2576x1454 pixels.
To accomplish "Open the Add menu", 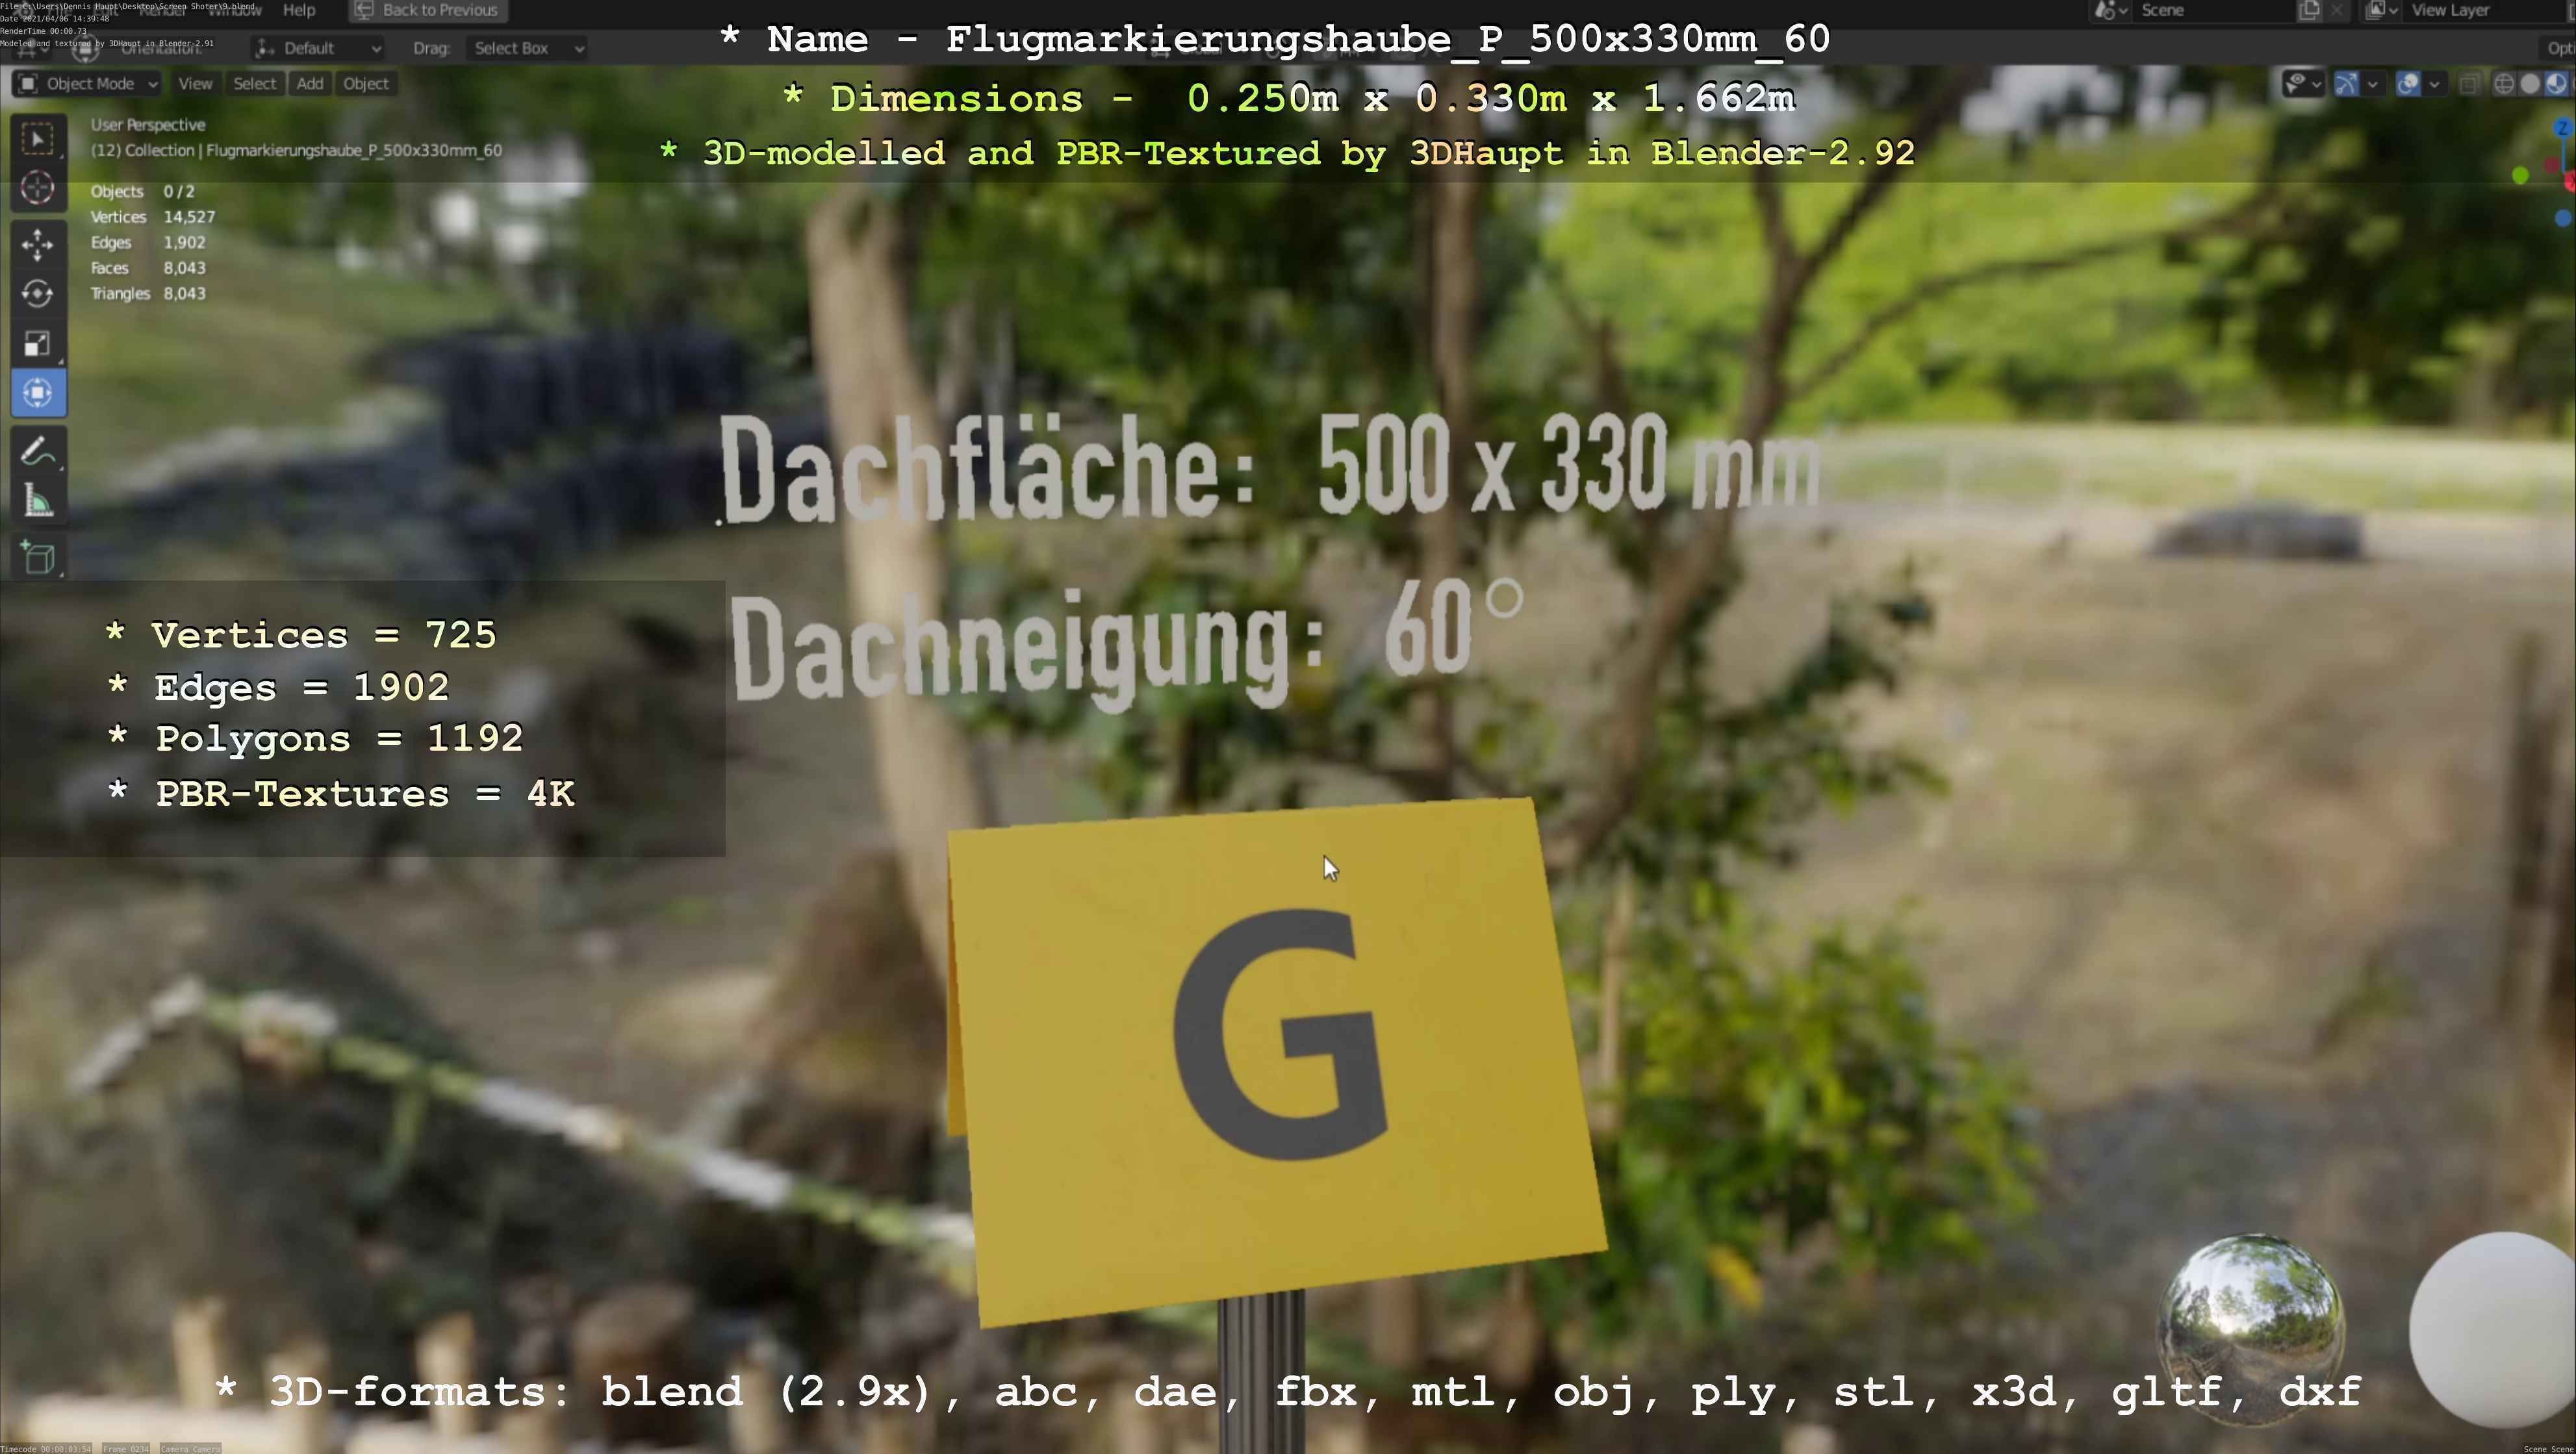I will click(310, 84).
